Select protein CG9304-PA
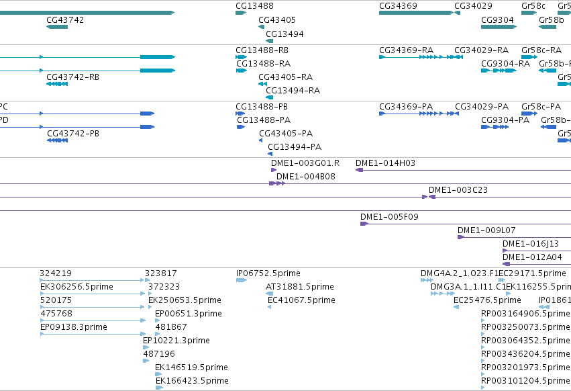Image resolution: width=571 pixels, height=391 pixels. (x=495, y=127)
